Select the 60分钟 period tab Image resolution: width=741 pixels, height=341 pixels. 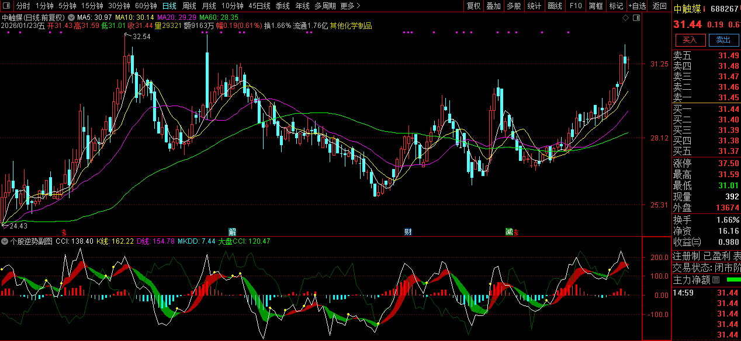(x=146, y=6)
